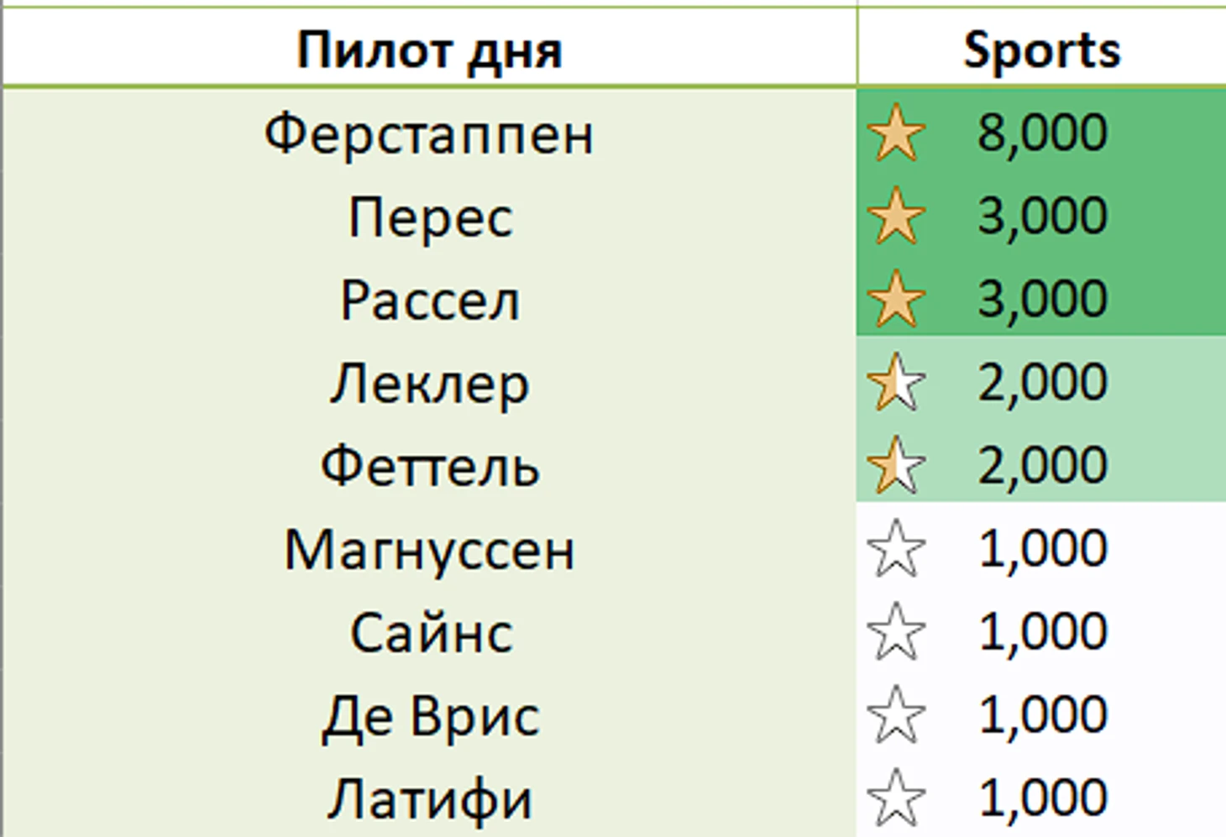Select Феттель's 2,000 score value
The height and width of the screenshot is (837, 1226).
1042,465
